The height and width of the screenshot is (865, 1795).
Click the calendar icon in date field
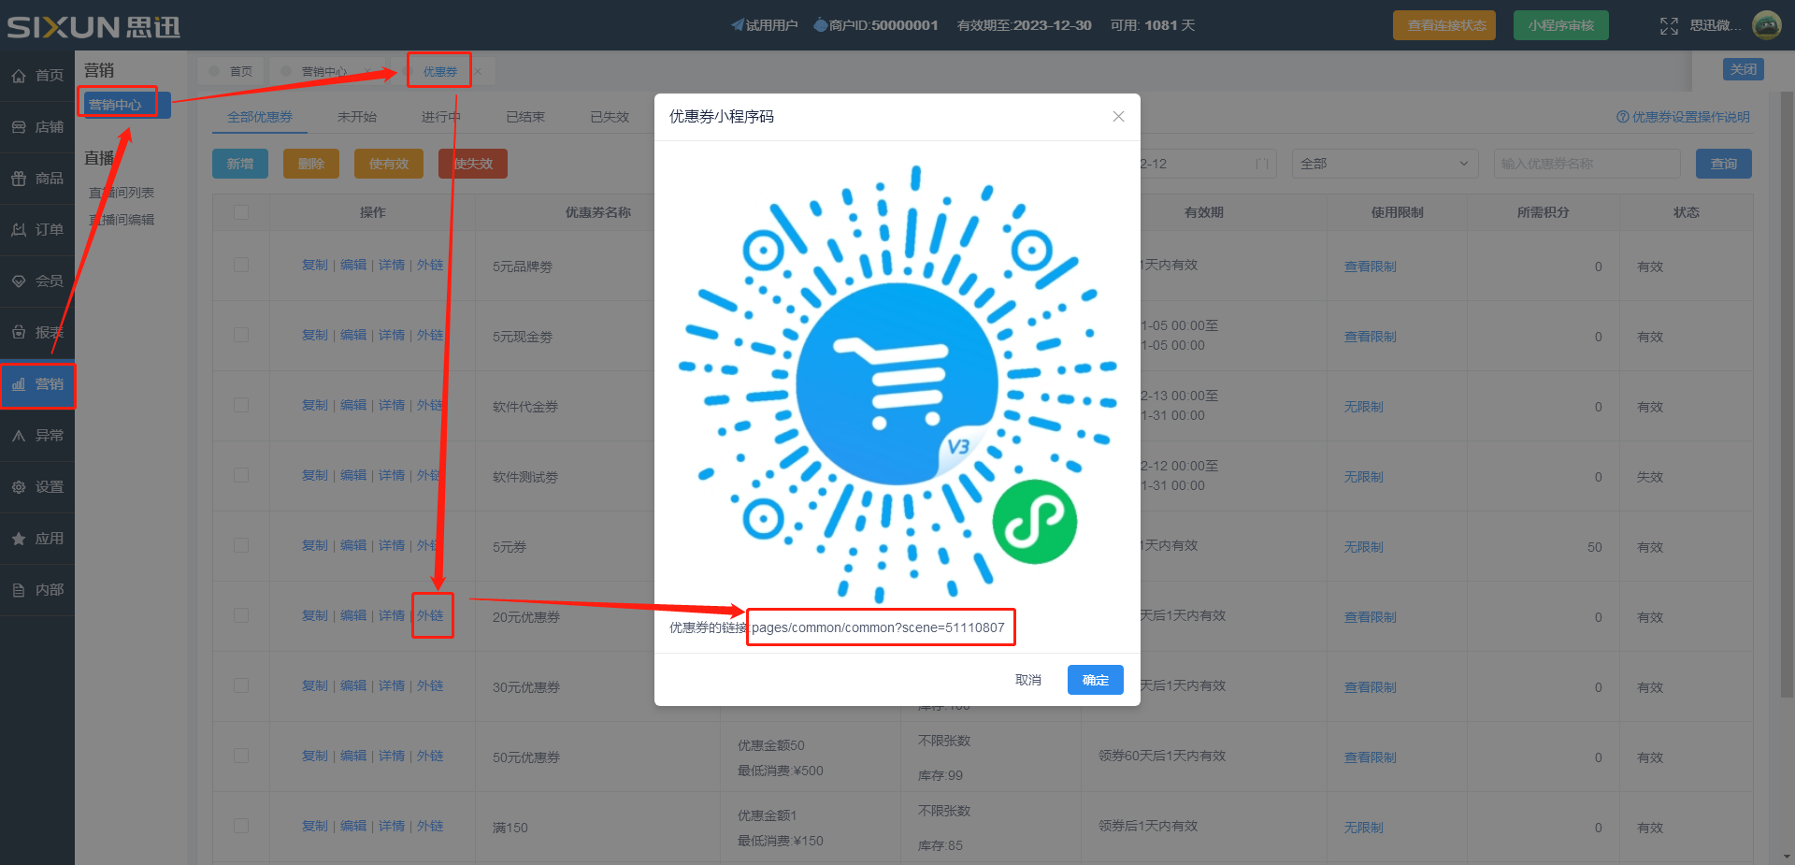click(1262, 164)
